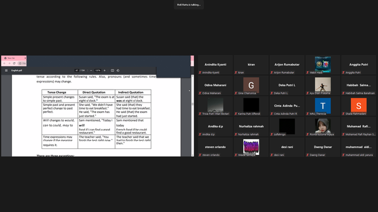Click the browser address bar
The width and height of the screenshot is (378, 212).
click(x=22, y=63)
